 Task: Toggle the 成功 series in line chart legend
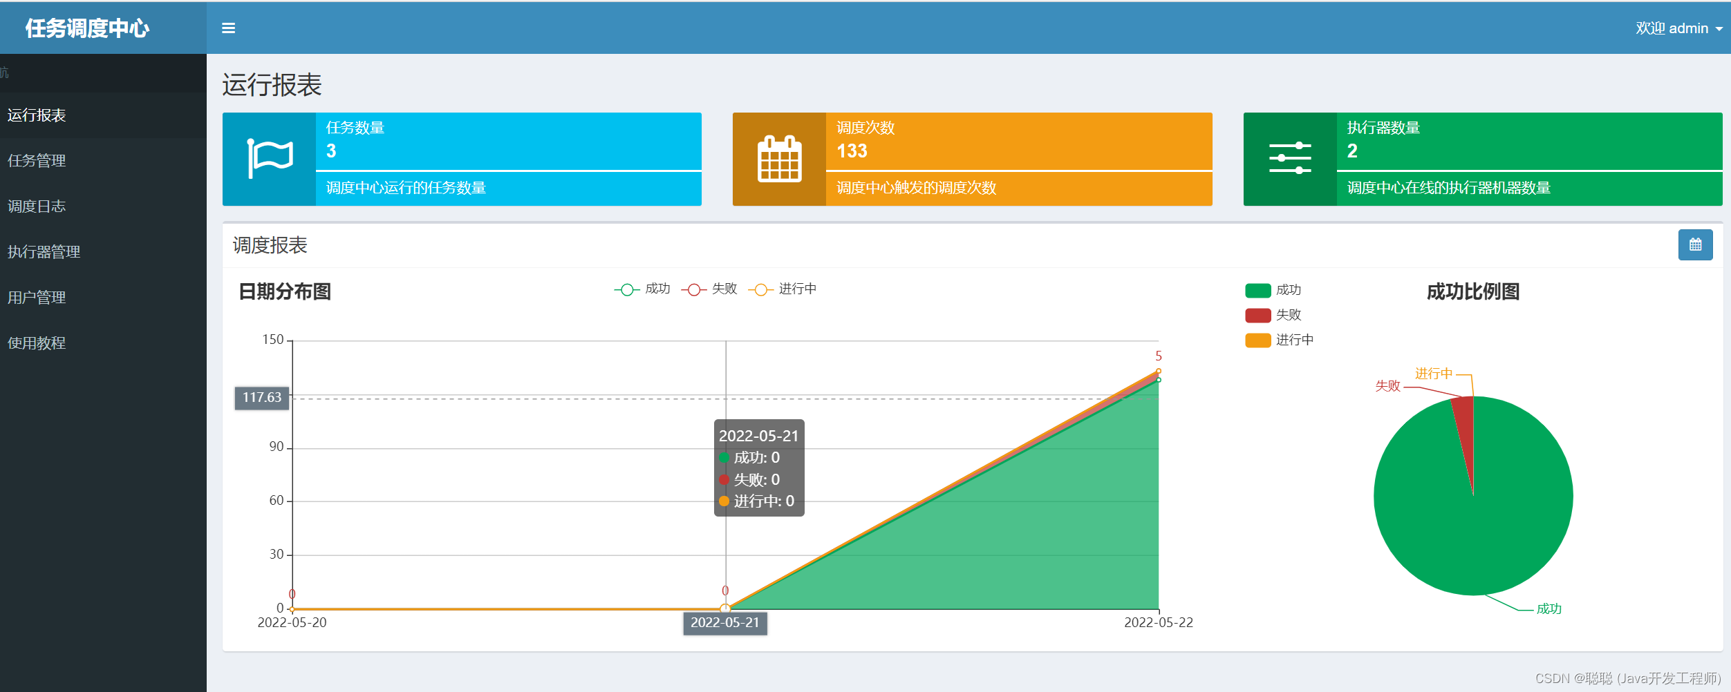pyautogui.click(x=642, y=289)
